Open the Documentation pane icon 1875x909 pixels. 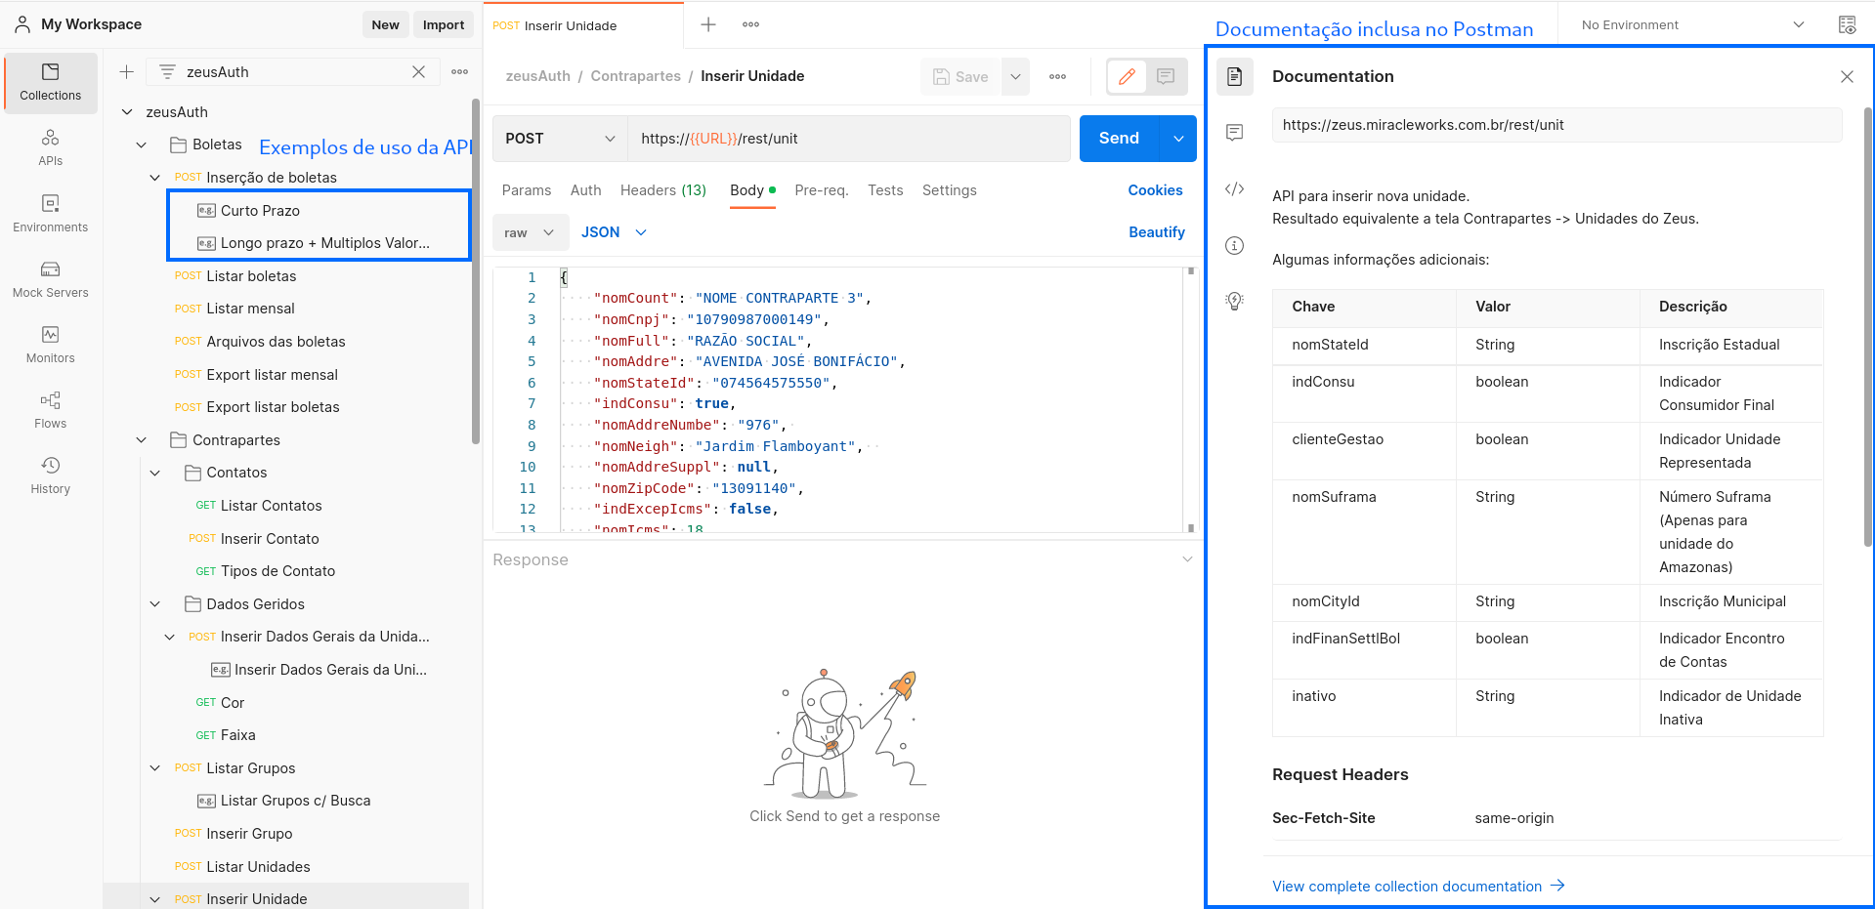(1235, 76)
